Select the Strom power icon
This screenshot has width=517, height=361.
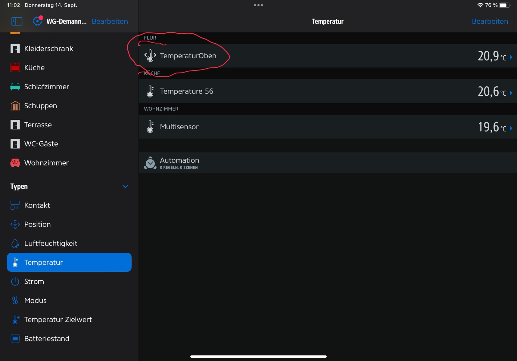[15, 282]
